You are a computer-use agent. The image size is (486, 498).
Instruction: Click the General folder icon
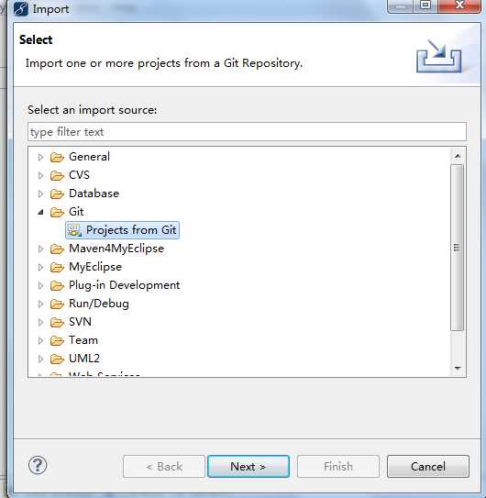tap(57, 157)
